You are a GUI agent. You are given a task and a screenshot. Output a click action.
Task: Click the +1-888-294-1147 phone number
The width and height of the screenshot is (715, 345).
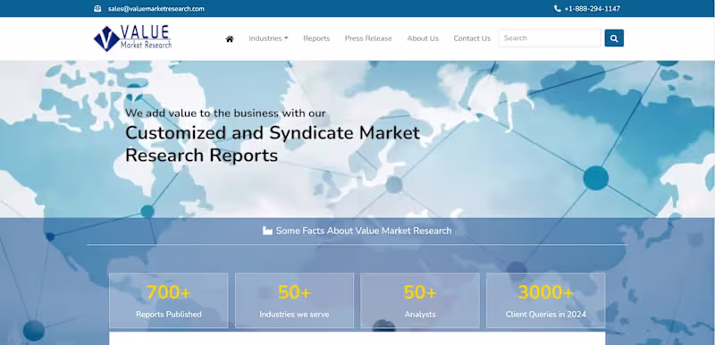tap(592, 9)
